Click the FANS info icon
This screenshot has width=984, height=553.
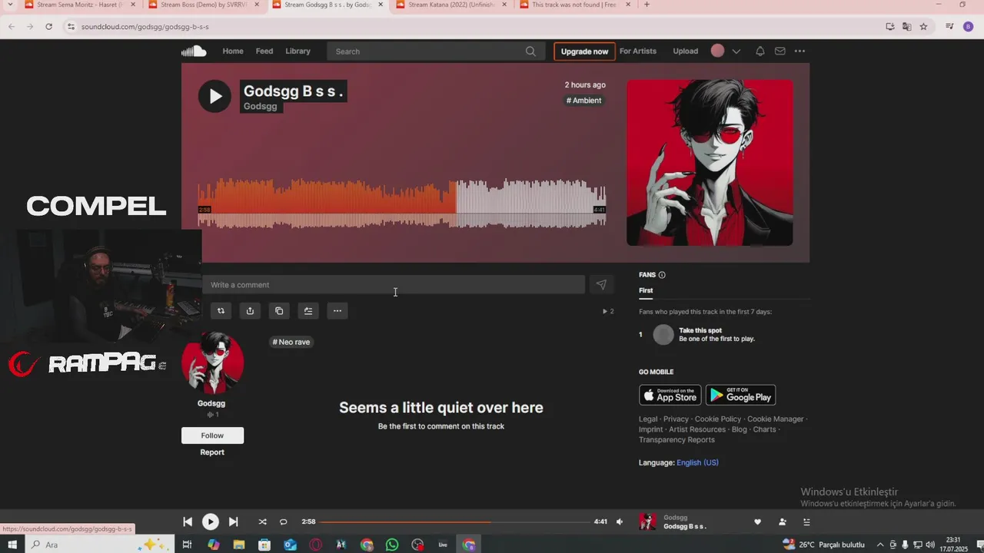662,275
